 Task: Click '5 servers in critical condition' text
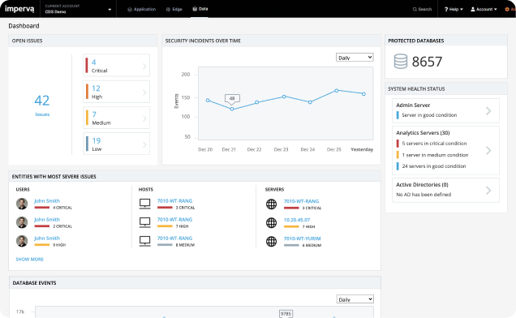tap(434, 144)
